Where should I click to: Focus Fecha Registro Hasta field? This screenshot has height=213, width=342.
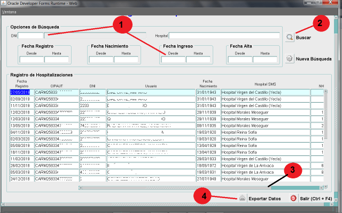[57, 60]
